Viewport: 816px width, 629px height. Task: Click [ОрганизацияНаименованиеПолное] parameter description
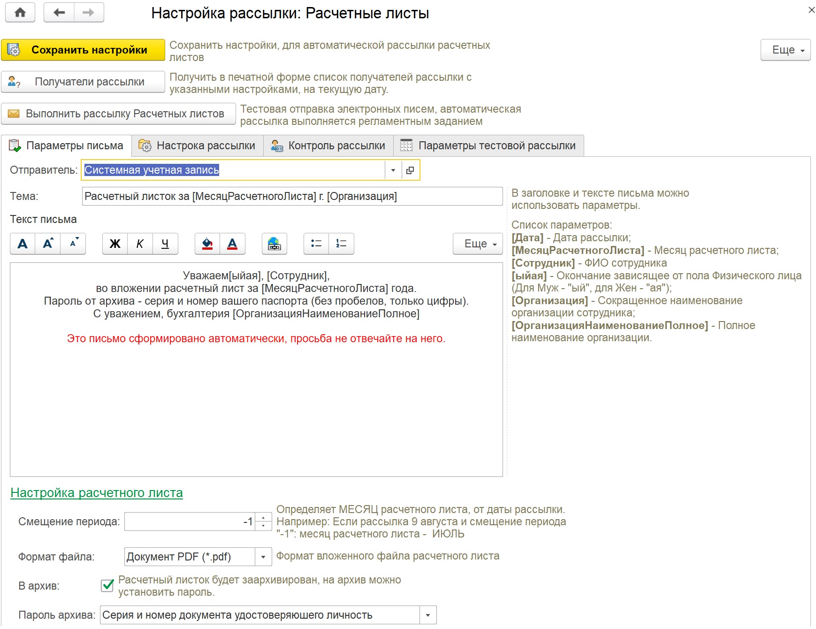[633, 331]
